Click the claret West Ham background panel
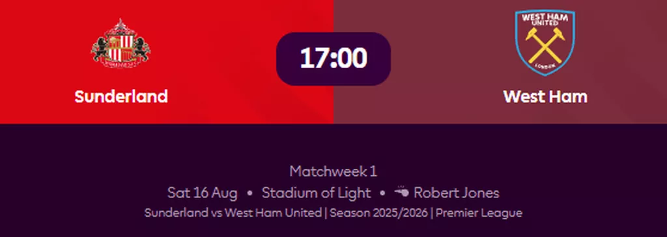 pos(500,62)
